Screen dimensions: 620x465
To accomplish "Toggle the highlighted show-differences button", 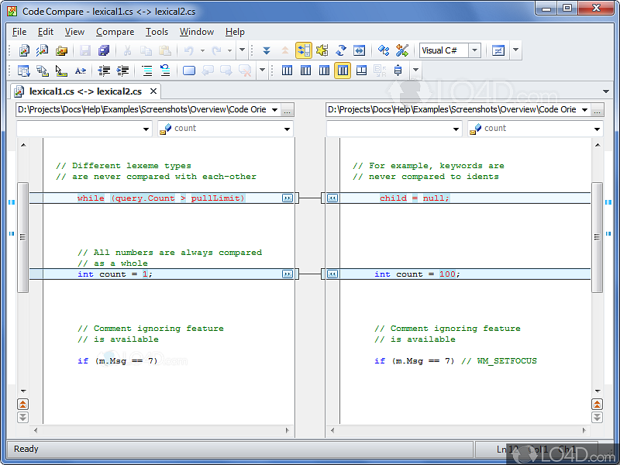I will [x=303, y=50].
